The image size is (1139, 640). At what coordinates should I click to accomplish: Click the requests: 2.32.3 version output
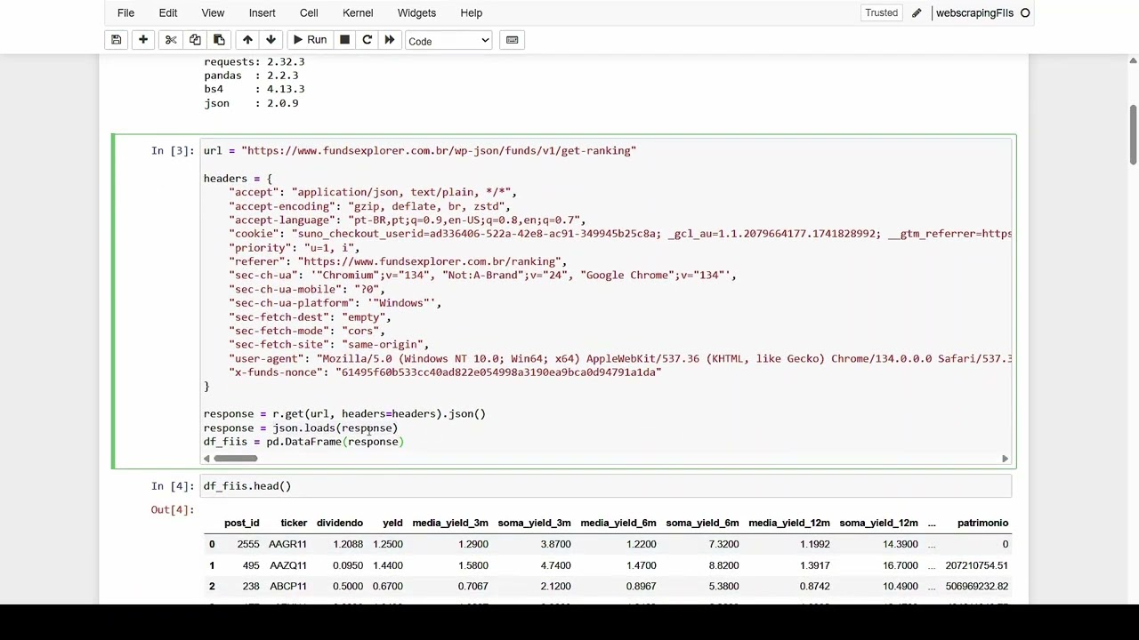(254, 61)
